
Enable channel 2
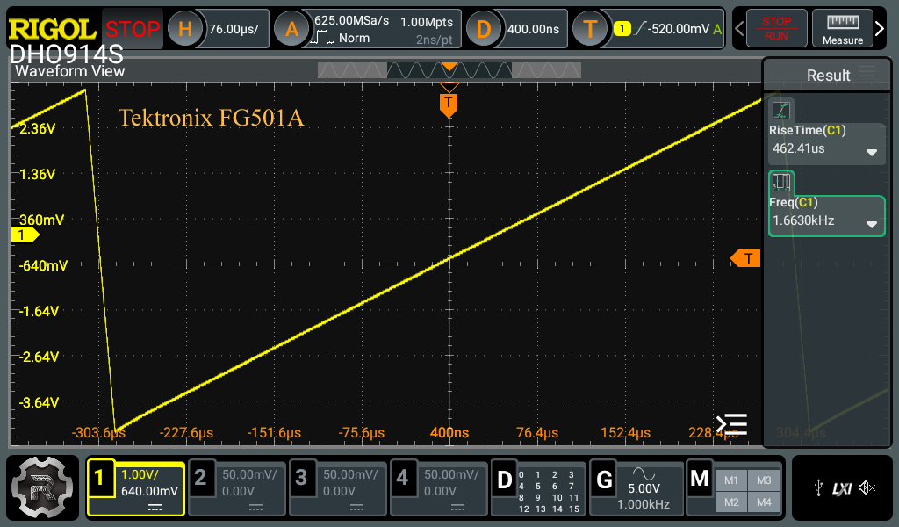click(x=237, y=488)
